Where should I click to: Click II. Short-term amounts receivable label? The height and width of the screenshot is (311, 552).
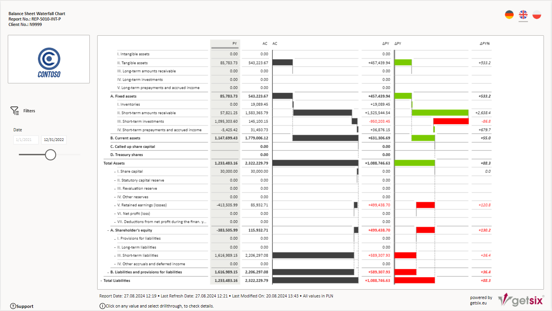146,113
